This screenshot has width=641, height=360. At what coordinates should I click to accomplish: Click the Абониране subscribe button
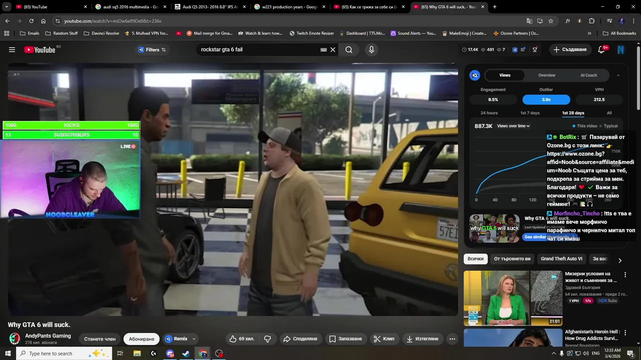[141, 338]
